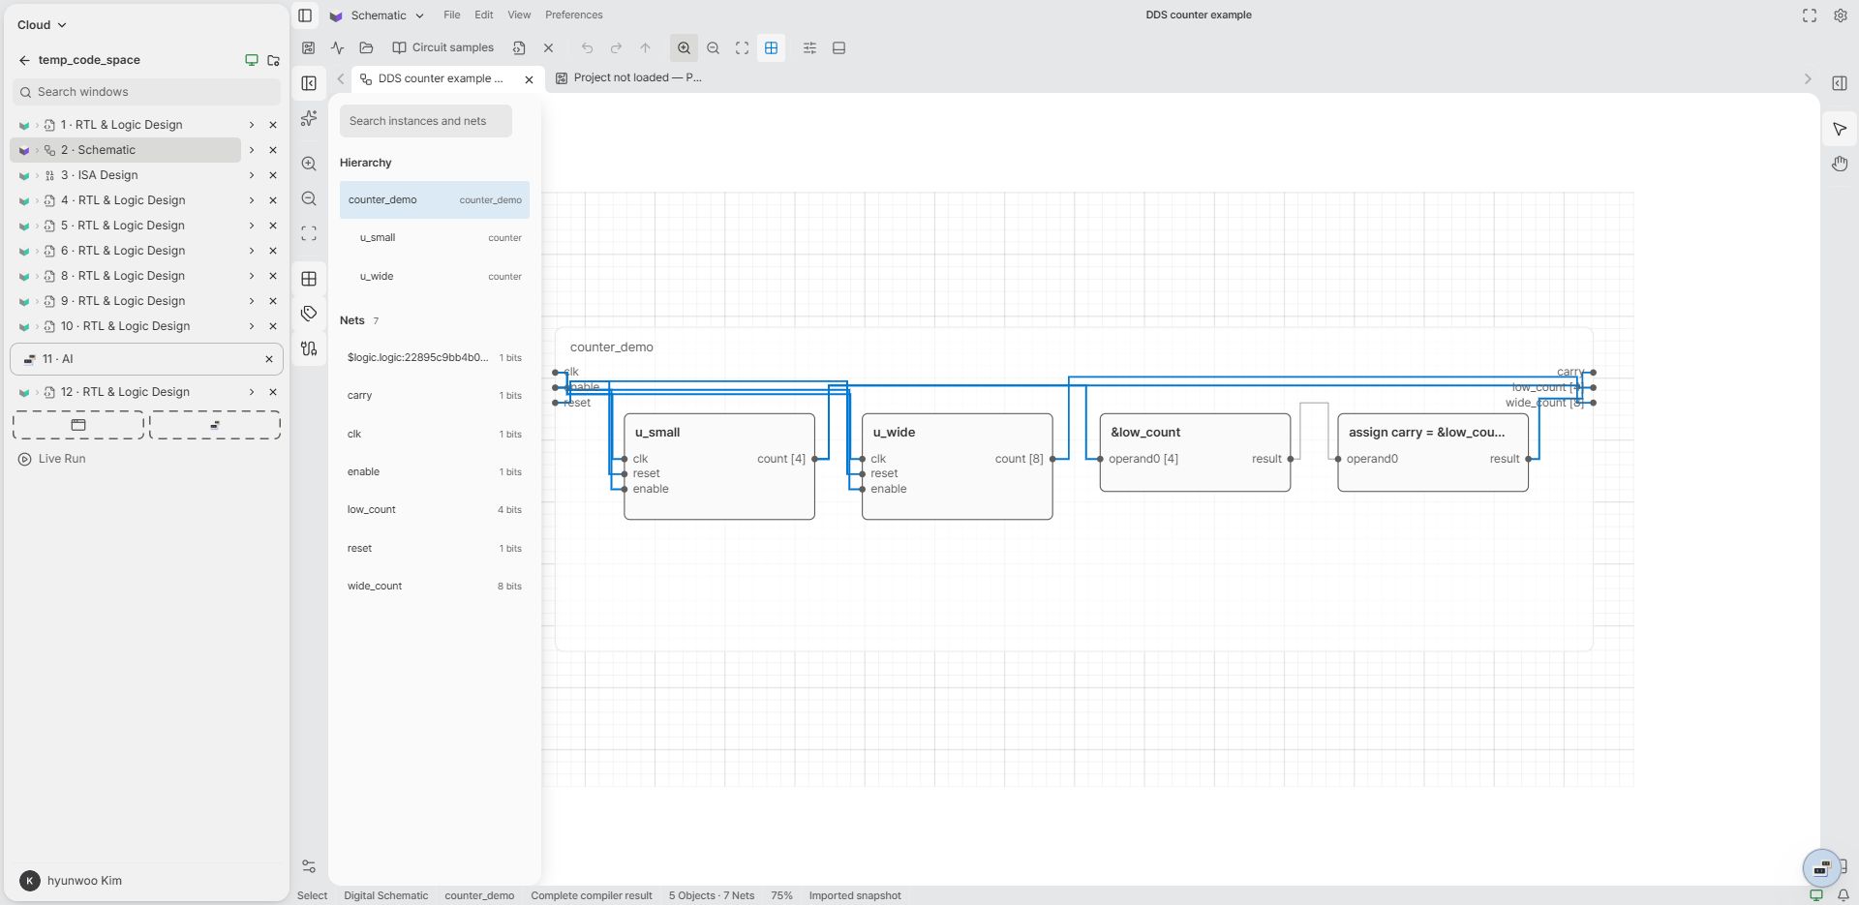The height and width of the screenshot is (905, 1859).
Task: Click the tag icon in left sidebar
Action: pos(309,314)
